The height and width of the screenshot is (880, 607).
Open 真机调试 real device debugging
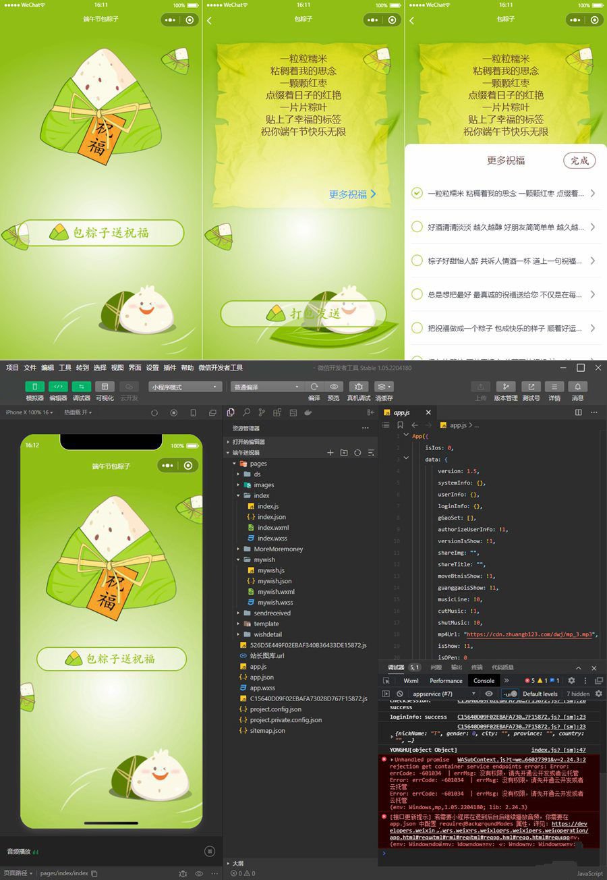point(358,387)
